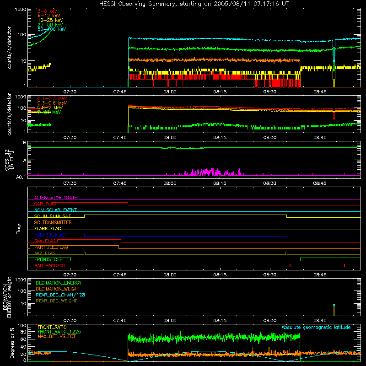This screenshot has width=366, height=366.
Task: Click the PARTICLE_FLAG label
Action: coord(51,247)
